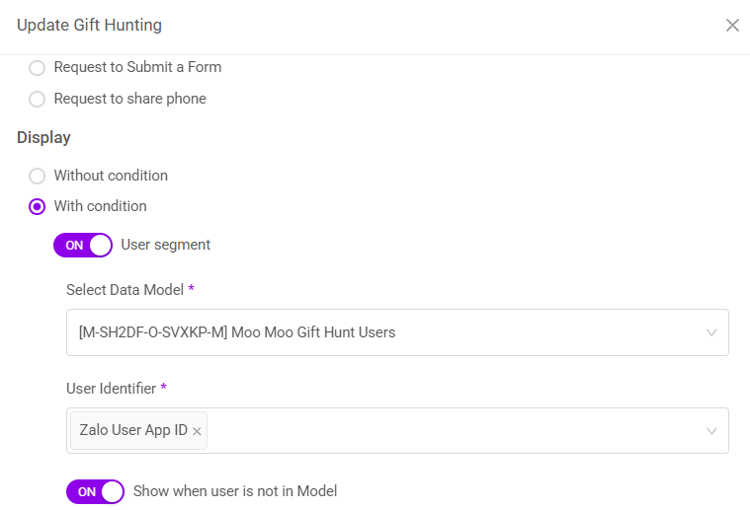Click the User segment label text
Screen dimensions: 750x510
point(165,245)
